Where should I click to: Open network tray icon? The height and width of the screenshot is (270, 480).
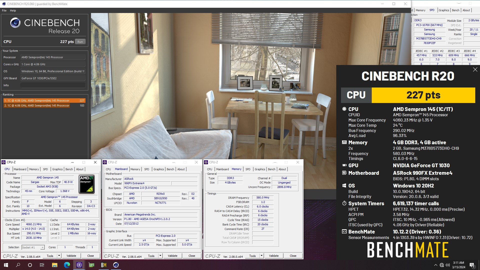442,265
